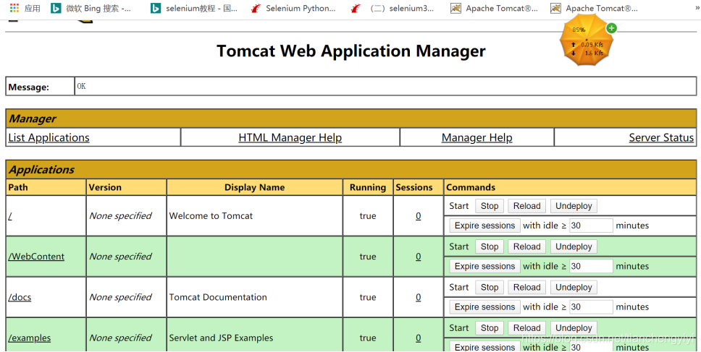Image resolution: width=701 pixels, height=352 pixels.
Task: Stop the root / application
Action: 490,206
